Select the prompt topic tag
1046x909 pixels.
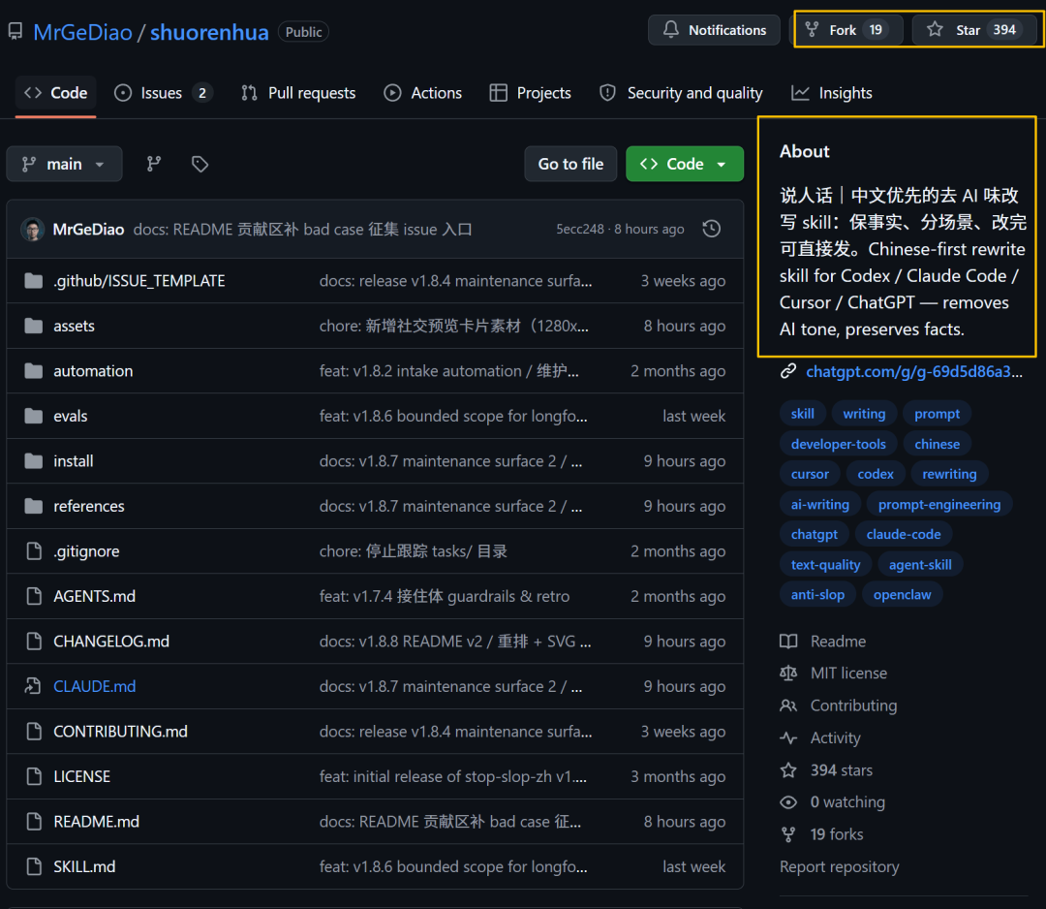tap(937, 414)
